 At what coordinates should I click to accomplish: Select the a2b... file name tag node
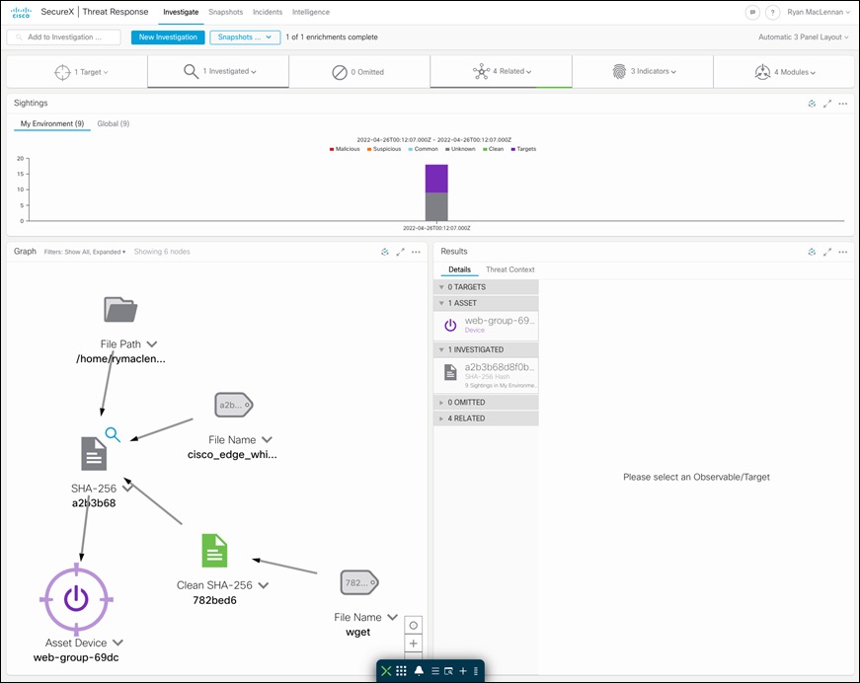point(234,405)
